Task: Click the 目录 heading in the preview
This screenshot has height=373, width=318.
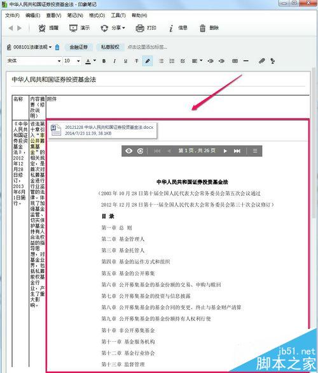Action: tap(108, 216)
